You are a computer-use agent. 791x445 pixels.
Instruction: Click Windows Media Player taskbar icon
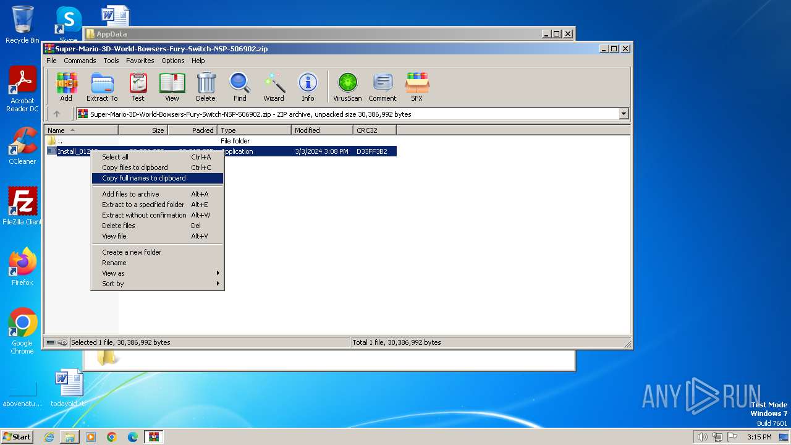pos(91,437)
